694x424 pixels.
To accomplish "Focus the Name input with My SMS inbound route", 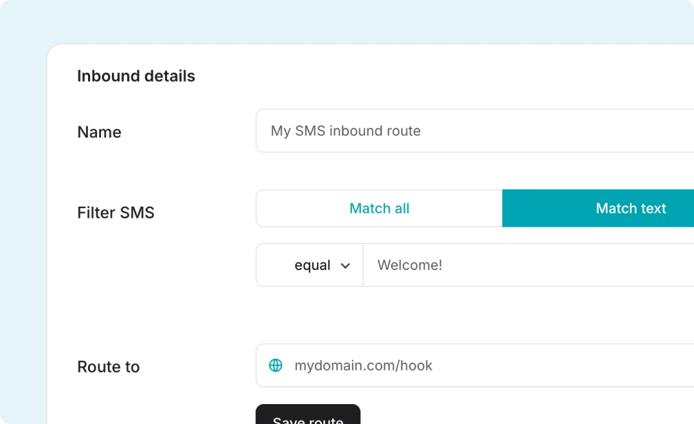I will click(x=475, y=131).
